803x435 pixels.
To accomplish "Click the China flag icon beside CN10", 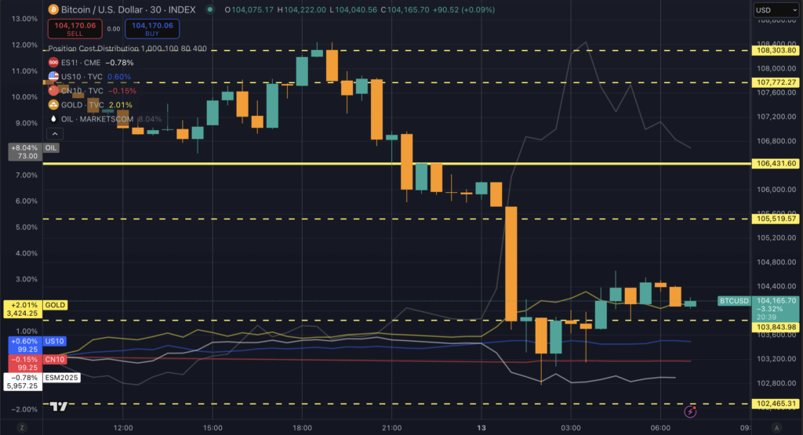I will (x=53, y=91).
